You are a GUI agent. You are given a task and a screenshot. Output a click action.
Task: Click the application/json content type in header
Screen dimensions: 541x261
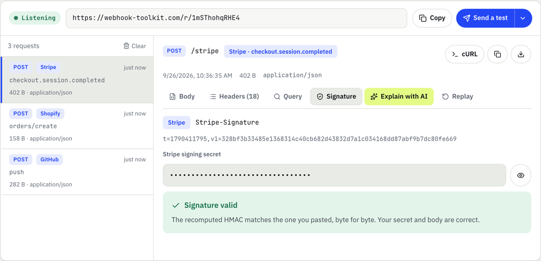tap(292, 75)
